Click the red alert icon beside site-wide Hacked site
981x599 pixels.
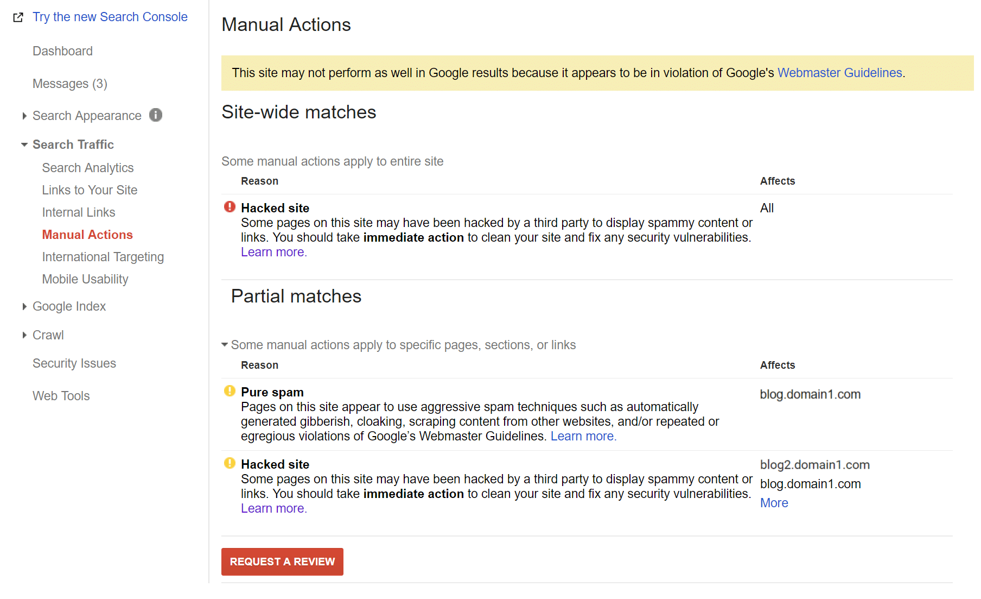230,207
